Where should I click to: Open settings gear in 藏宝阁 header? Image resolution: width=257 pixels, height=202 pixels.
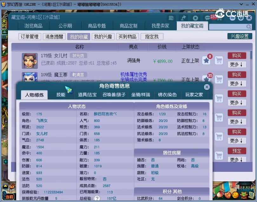[241, 17]
